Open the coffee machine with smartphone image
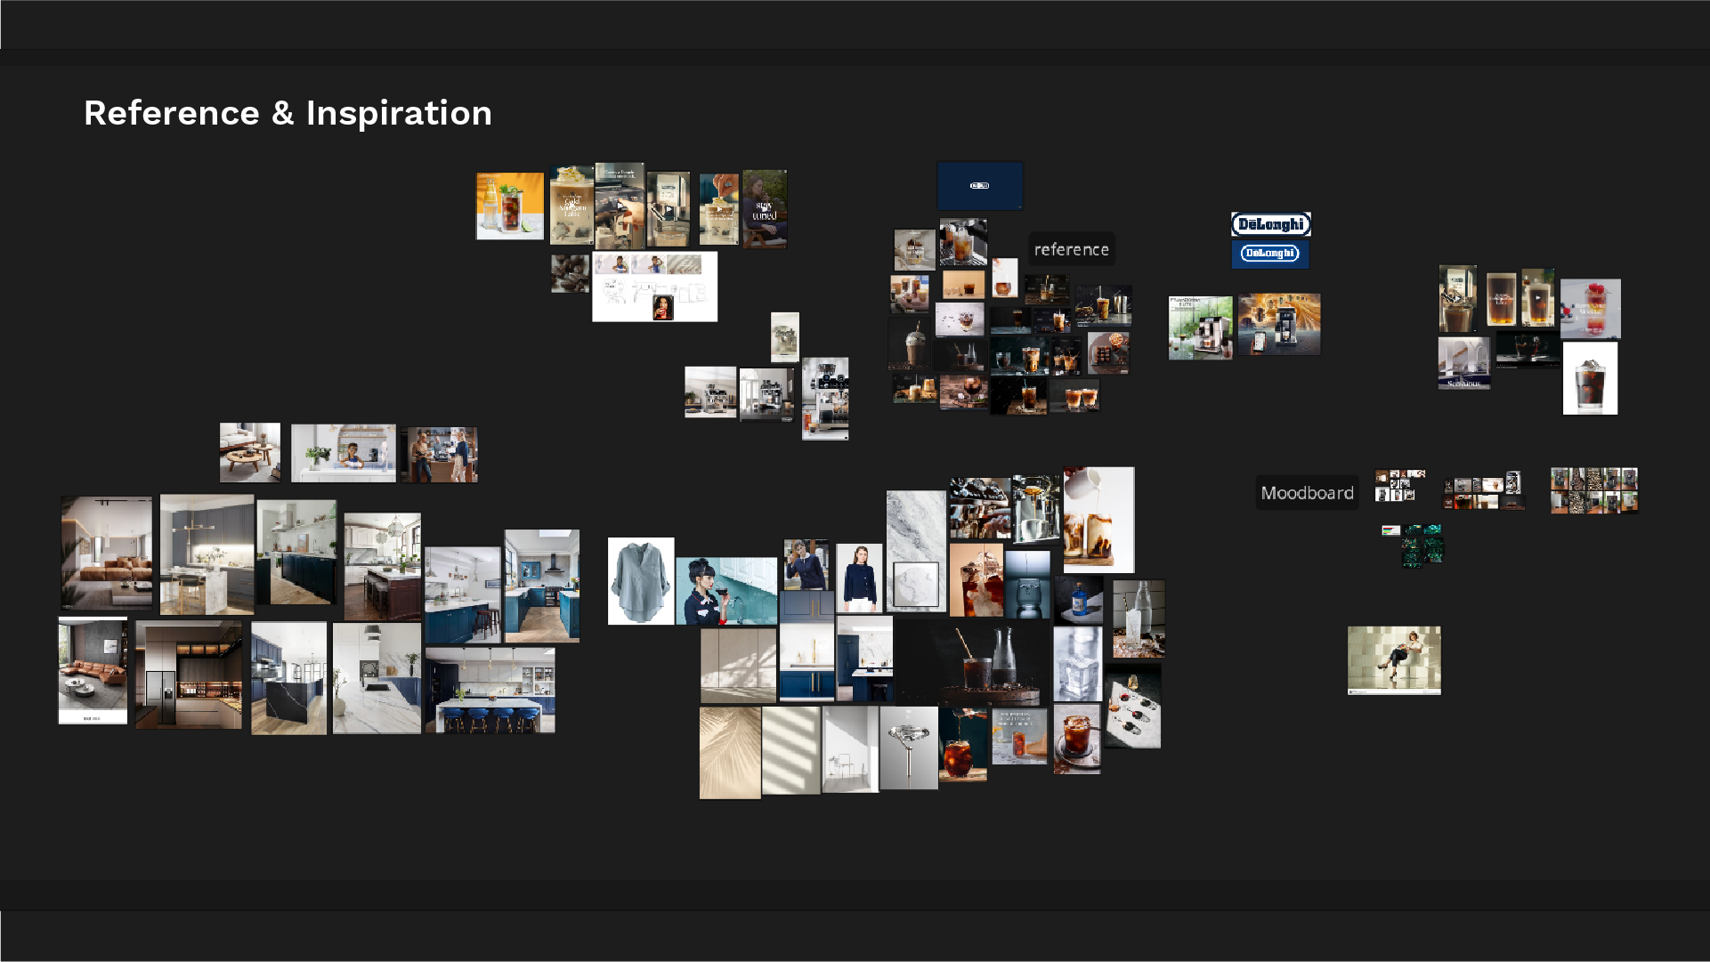This screenshot has width=1710, height=962. (1279, 325)
